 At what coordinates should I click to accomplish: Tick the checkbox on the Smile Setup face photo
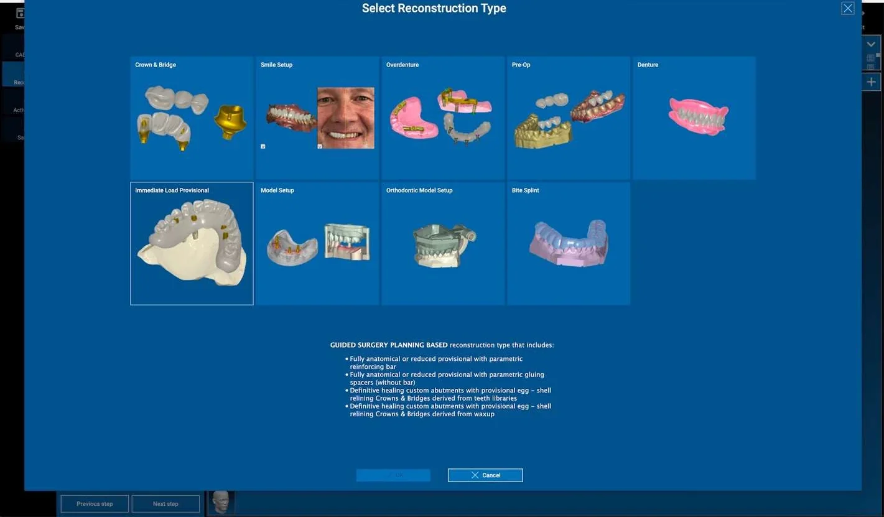(320, 146)
